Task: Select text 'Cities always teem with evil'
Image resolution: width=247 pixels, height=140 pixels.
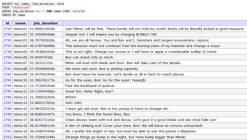Action: (90, 120)
